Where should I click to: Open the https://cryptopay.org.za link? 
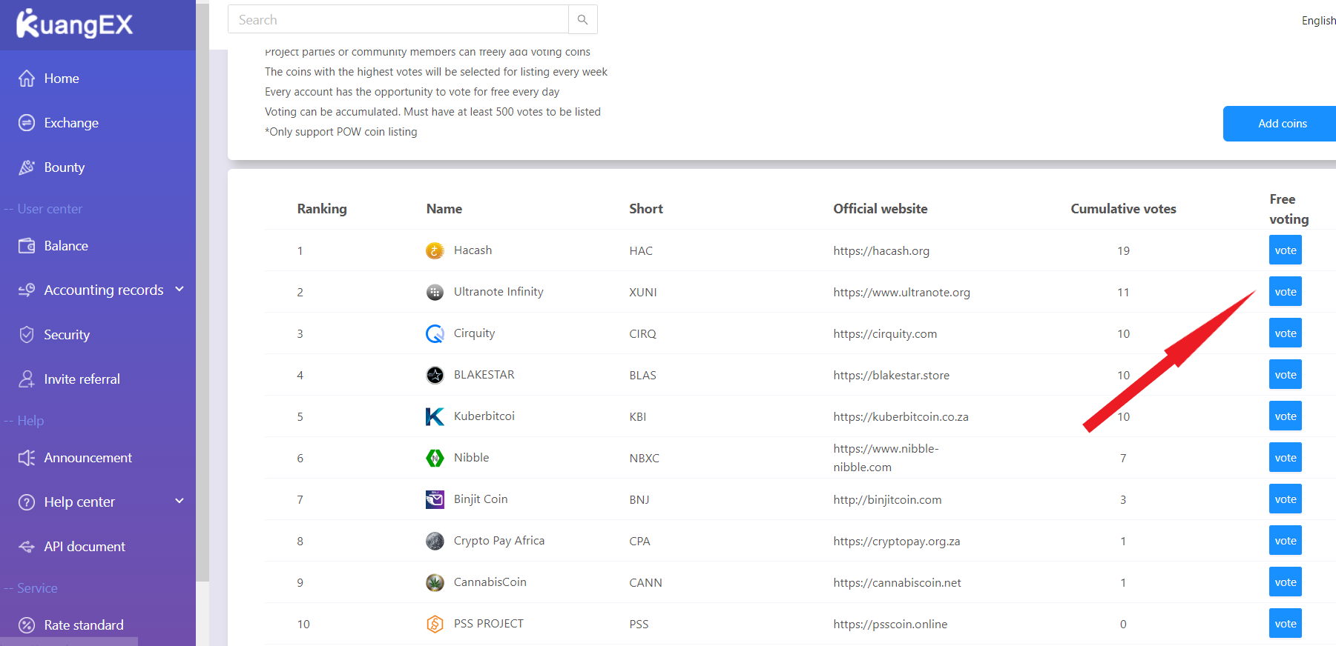click(896, 541)
